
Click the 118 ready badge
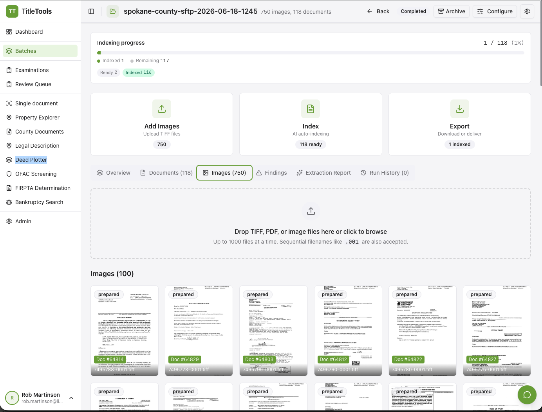311,145
